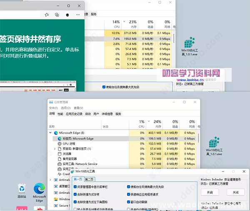Click the 402.1 MB memory cell
This screenshot has width=250, height=211.
click(x=154, y=133)
